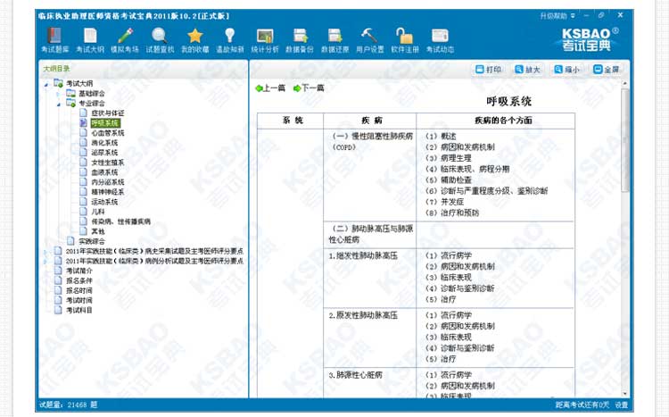669x417 pixels.
Task: Click the 打印 print button
Action: (489, 69)
